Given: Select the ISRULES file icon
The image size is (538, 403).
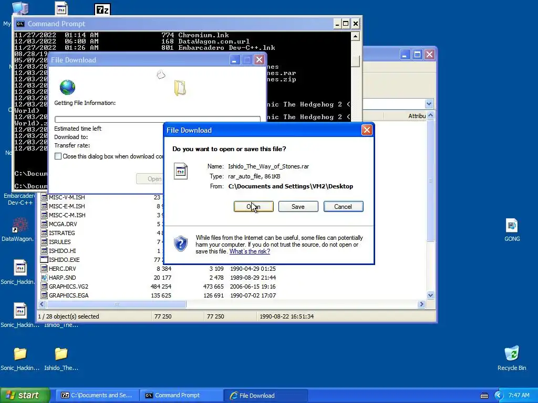Looking at the screenshot, I should coord(44,242).
